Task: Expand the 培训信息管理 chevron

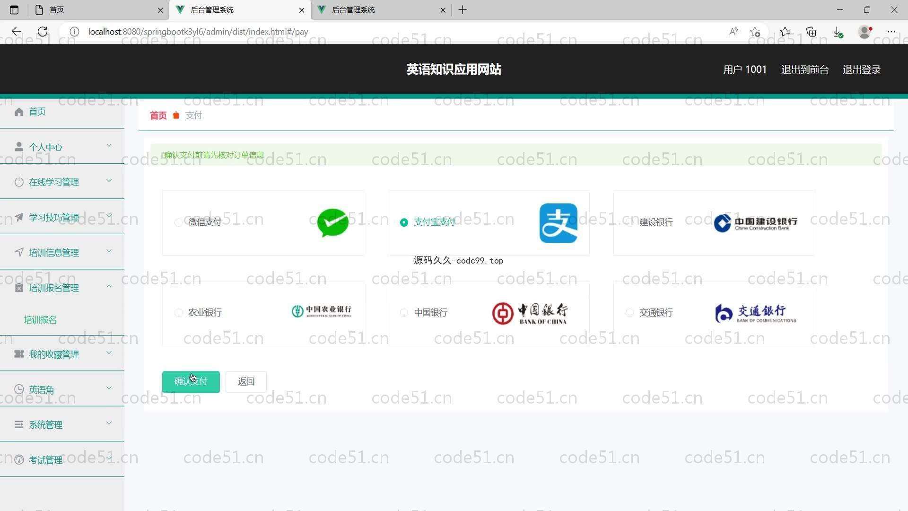Action: point(109,251)
